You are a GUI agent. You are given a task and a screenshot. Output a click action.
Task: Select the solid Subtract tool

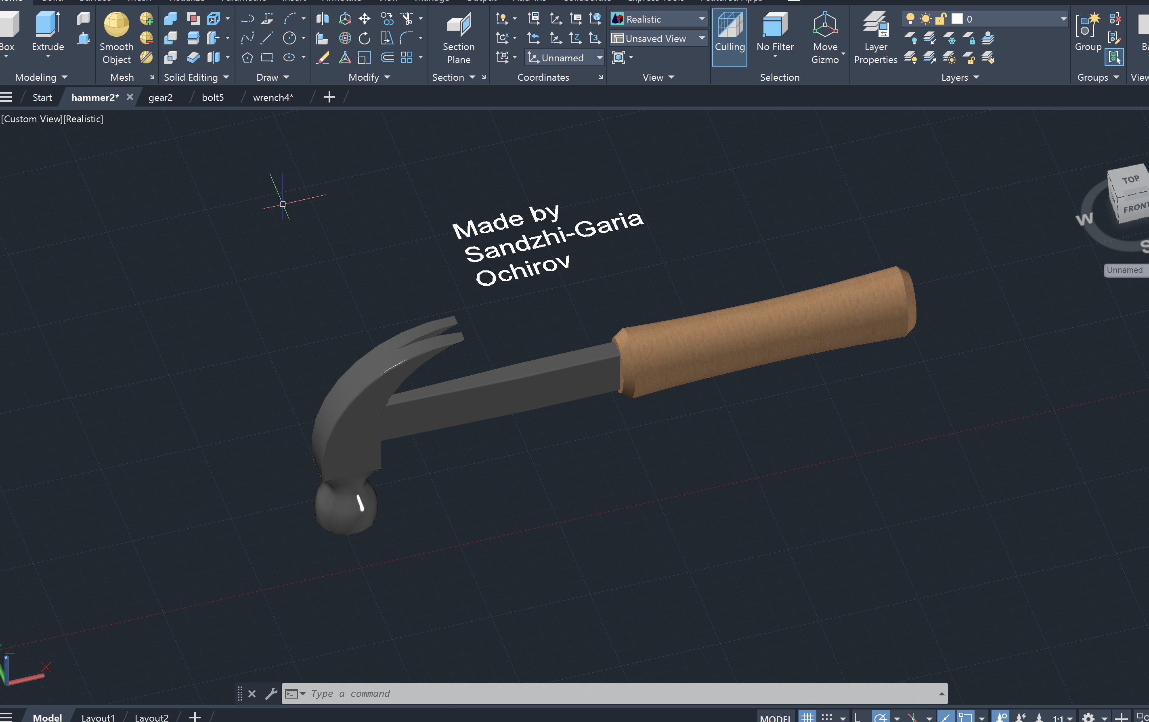170,38
